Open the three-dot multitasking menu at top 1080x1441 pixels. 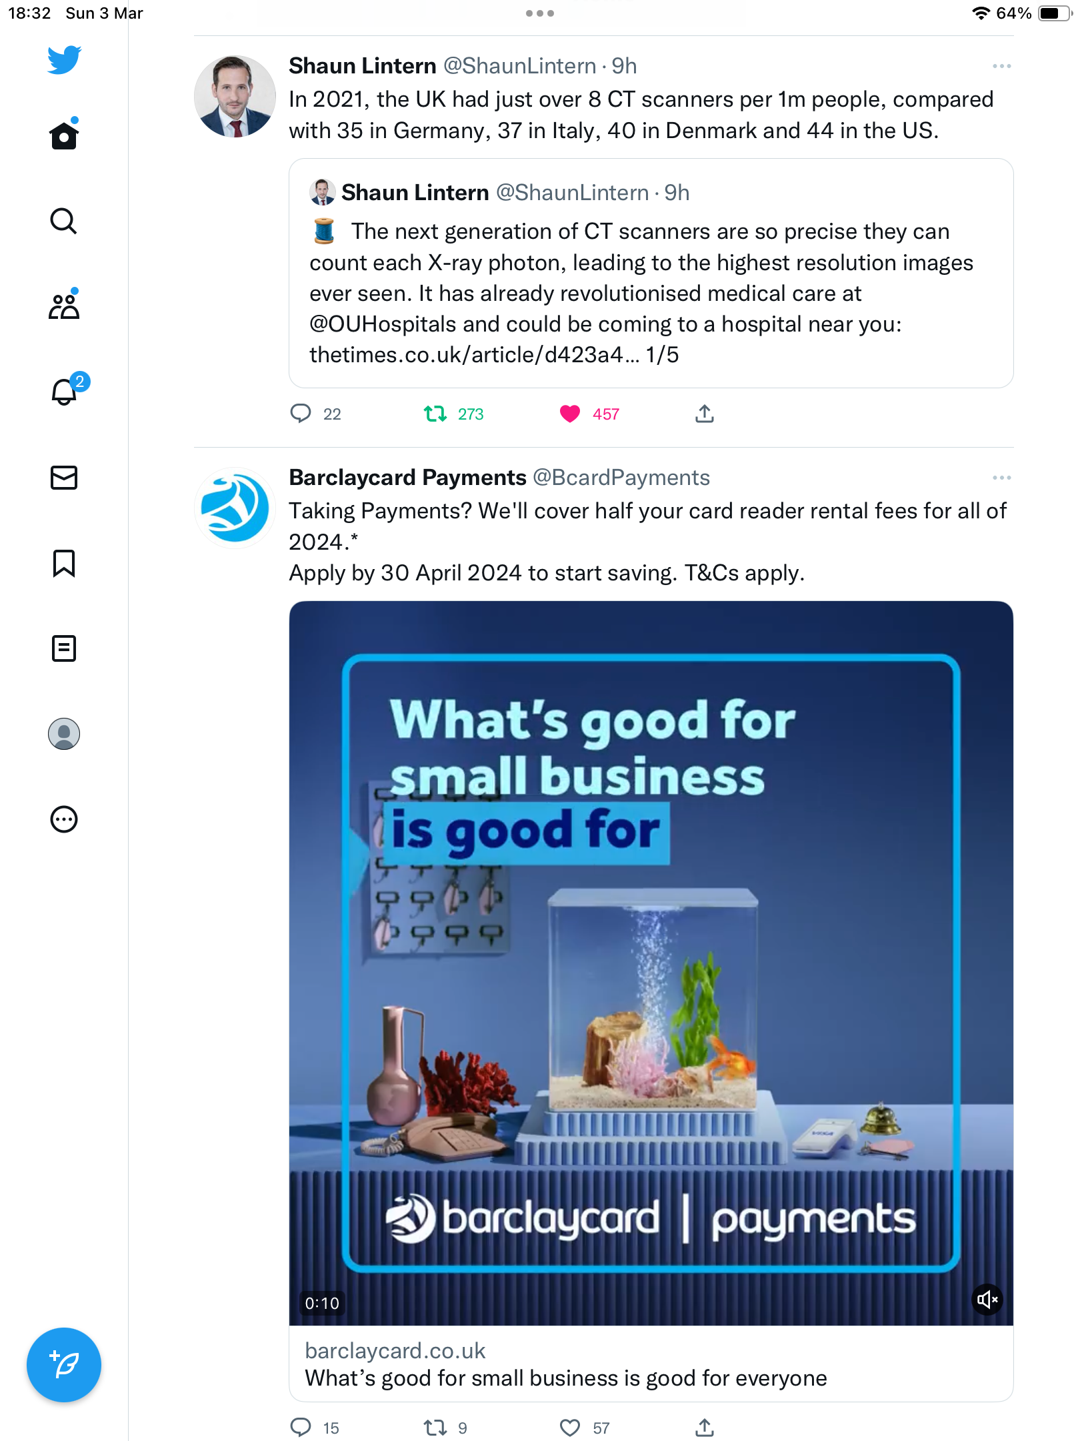coord(540,13)
